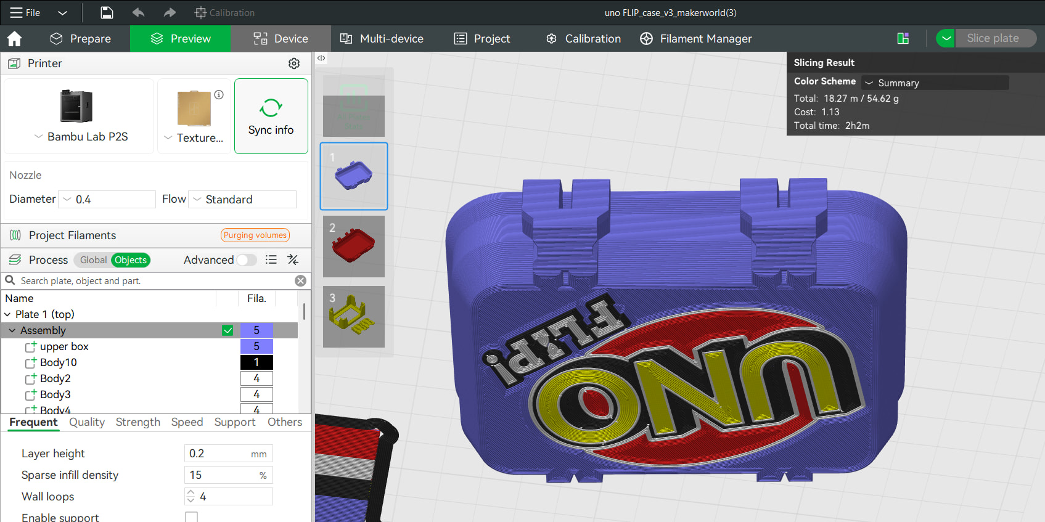Screen dimensions: 1045x522
Task: Click the upper box part icon
Action: pos(31,347)
